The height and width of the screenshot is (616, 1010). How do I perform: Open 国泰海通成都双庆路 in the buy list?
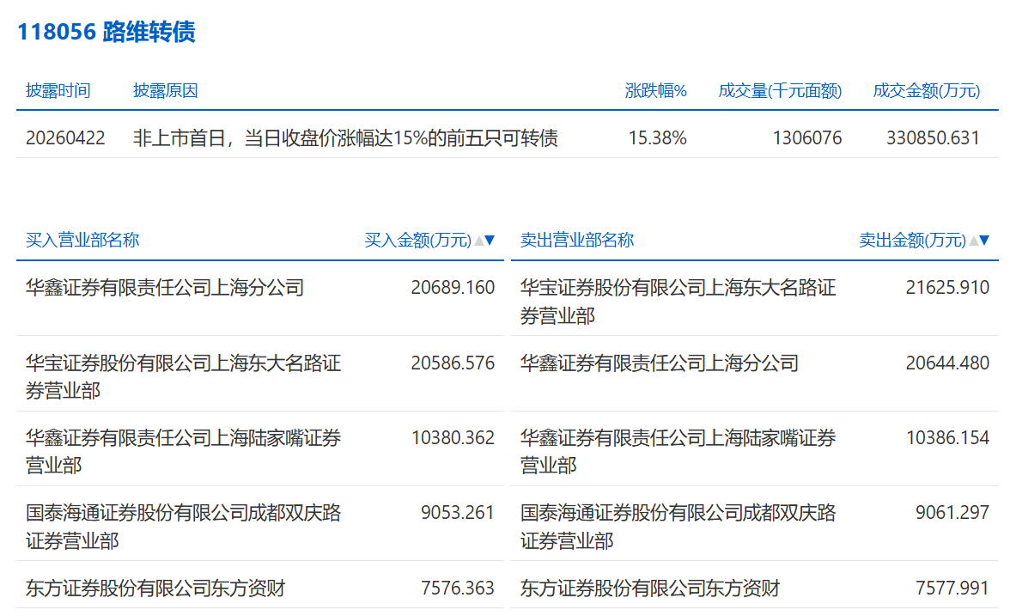[x=183, y=527]
